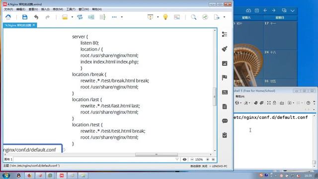
Task: Expand the export dropdown arrow
Action: click(224, 17)
